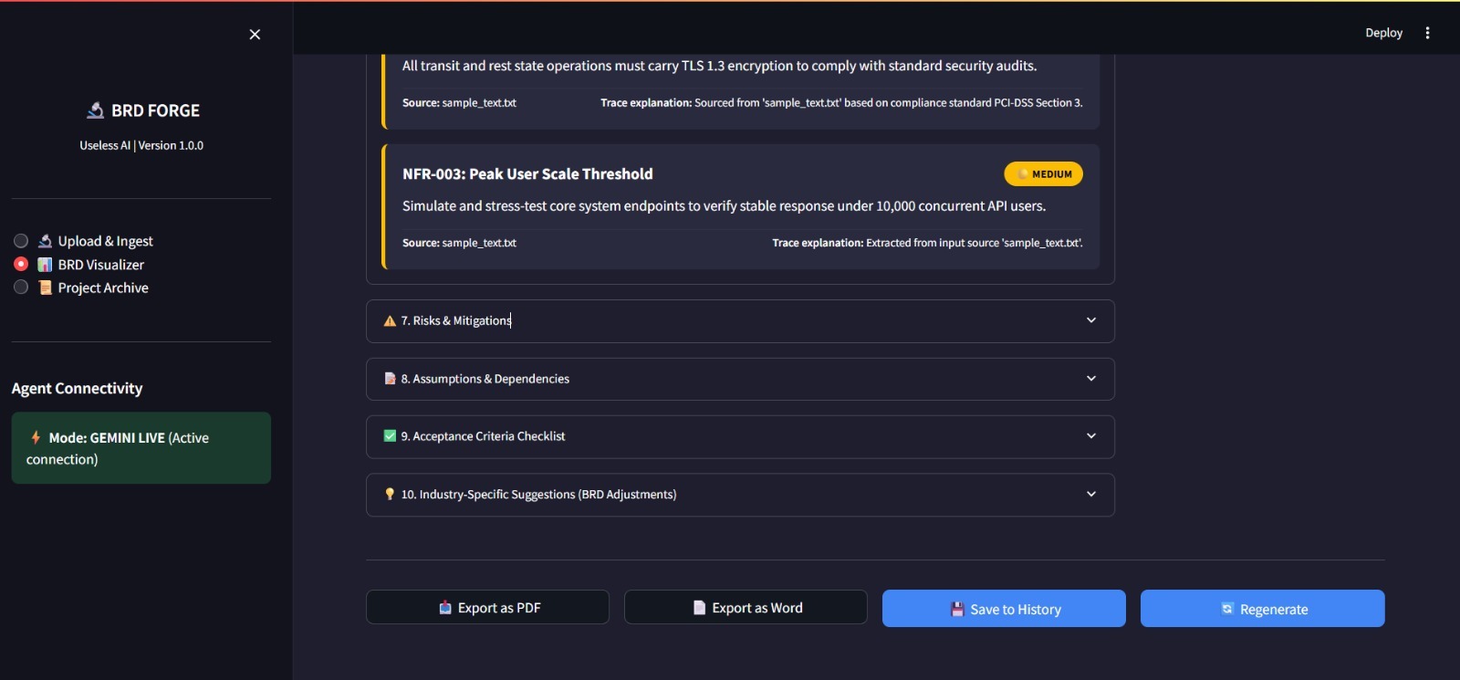Click the NFR-003 trace explanation text
The width and height of the screenshot is (1460, 680).
point(927,243)
